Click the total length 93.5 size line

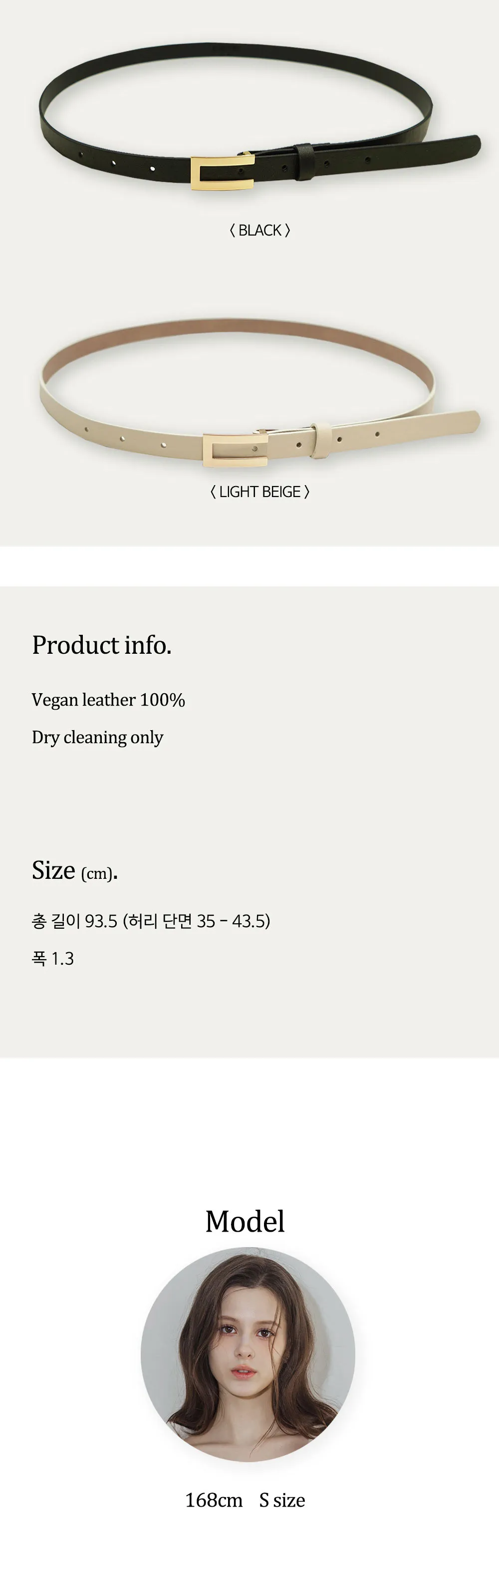151,921
